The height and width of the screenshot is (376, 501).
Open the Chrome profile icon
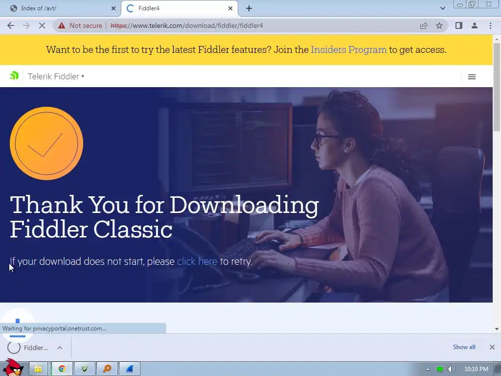click(475, 25)
